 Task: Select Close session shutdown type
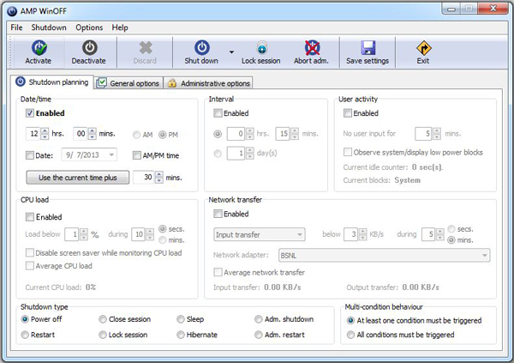click(103, 319)
